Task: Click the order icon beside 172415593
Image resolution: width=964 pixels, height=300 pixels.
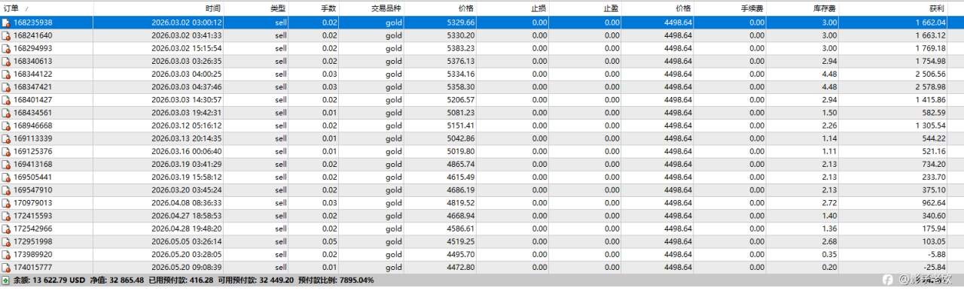Action: tap(6, 216)
